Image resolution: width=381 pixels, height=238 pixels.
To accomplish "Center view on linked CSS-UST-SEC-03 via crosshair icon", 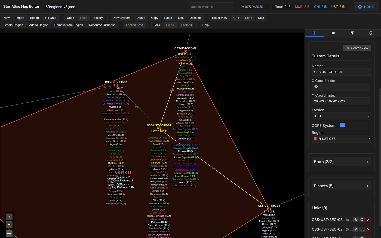I will coord(356,220).
